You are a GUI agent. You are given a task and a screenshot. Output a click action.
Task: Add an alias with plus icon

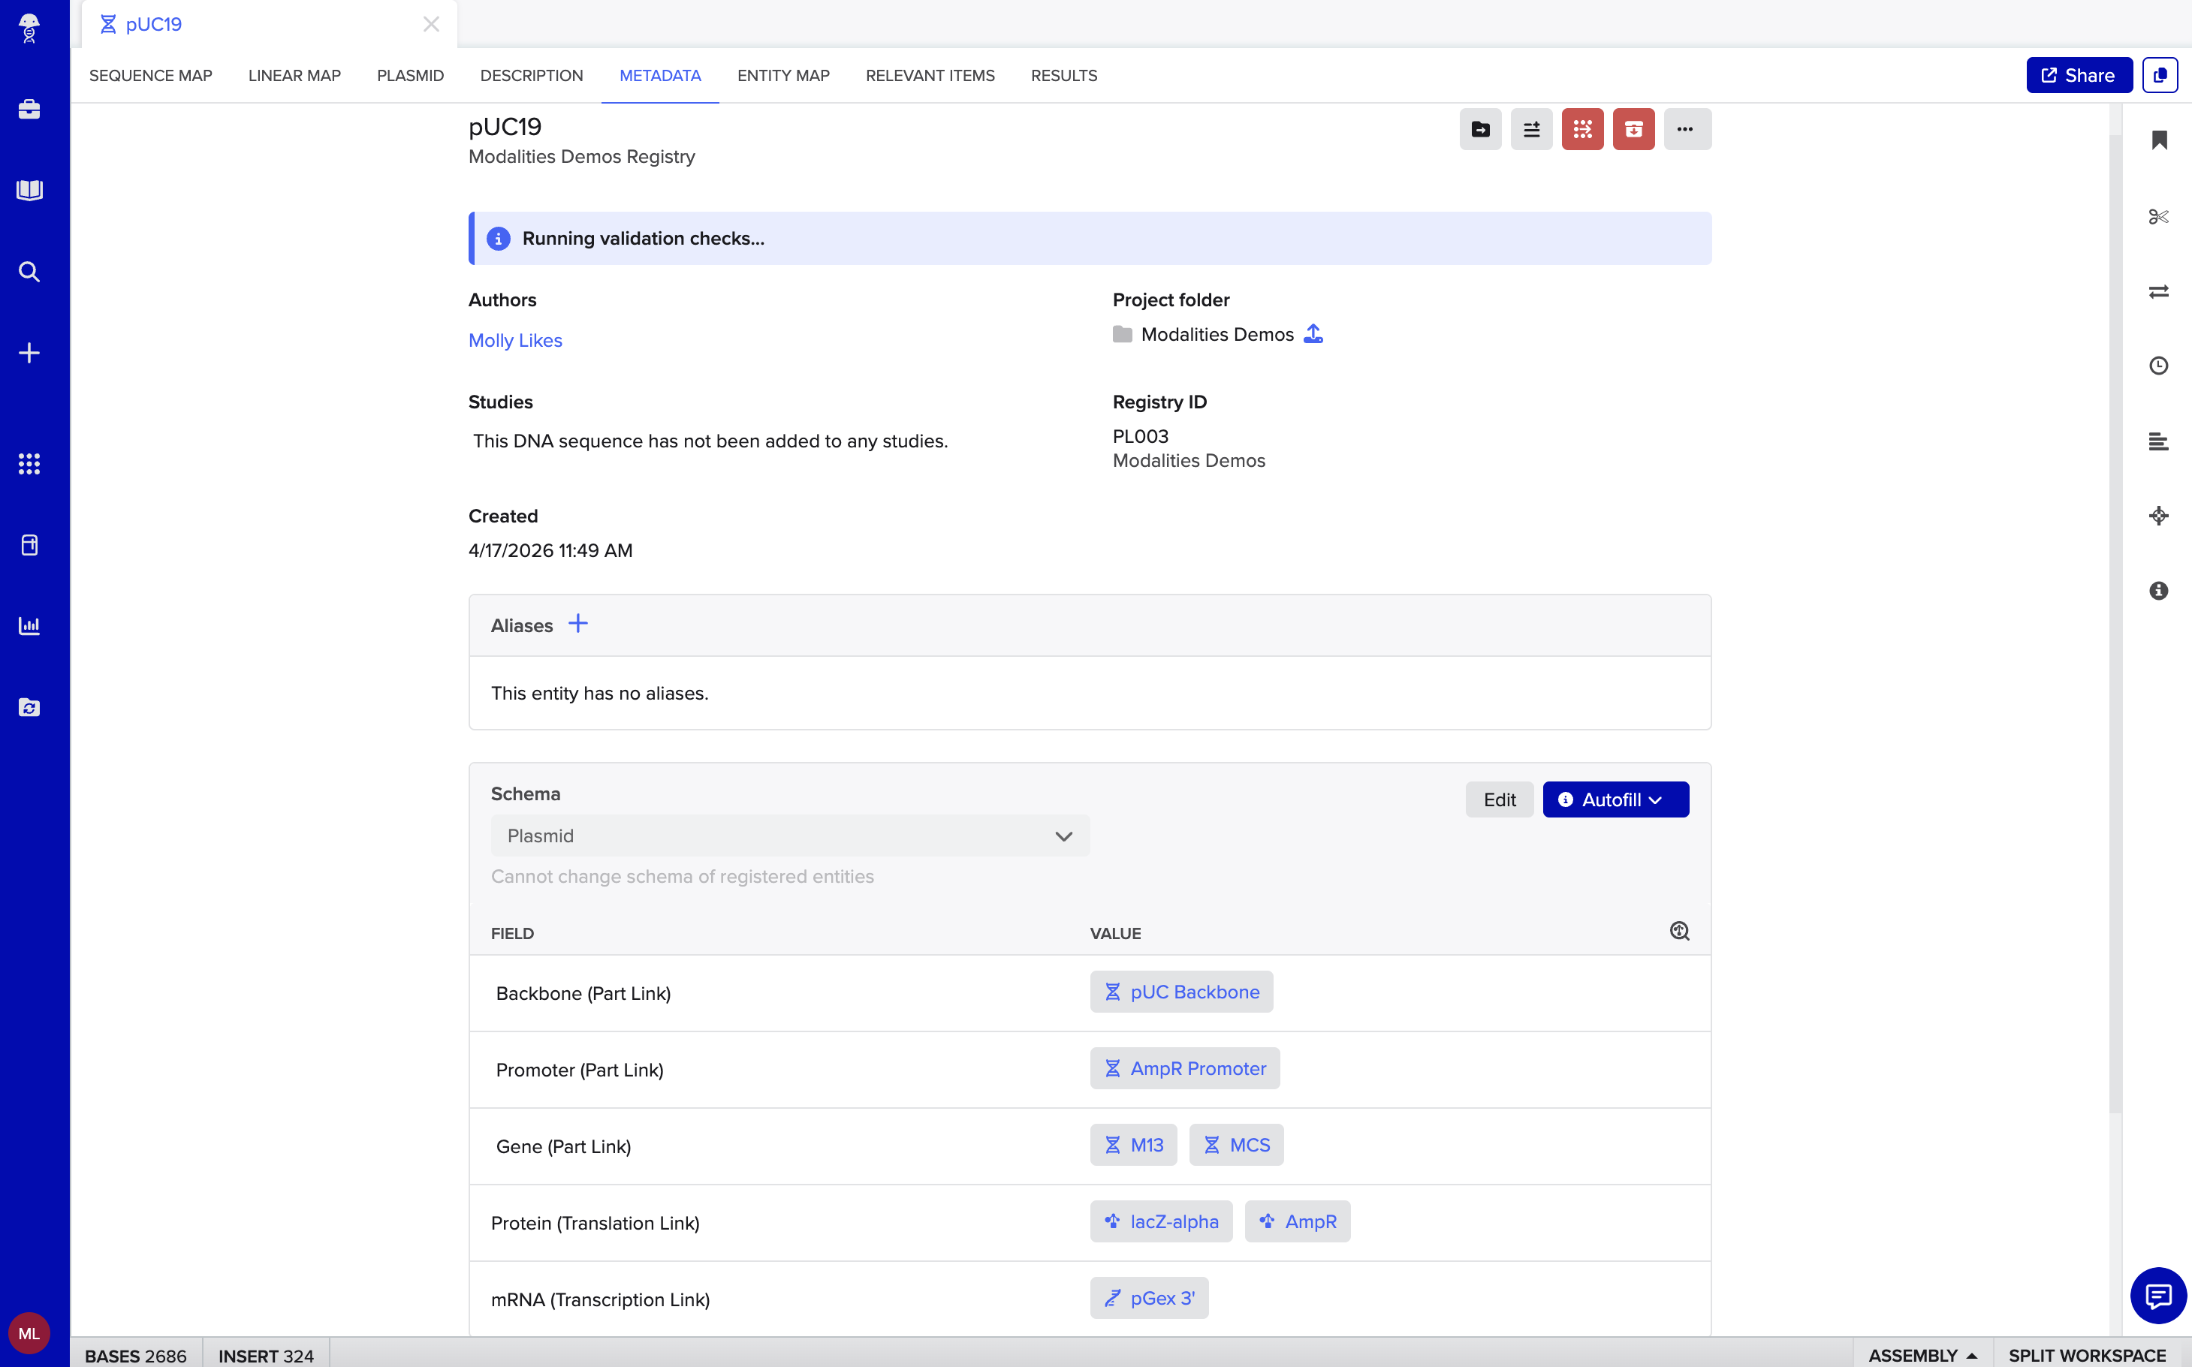pos(577,624)
